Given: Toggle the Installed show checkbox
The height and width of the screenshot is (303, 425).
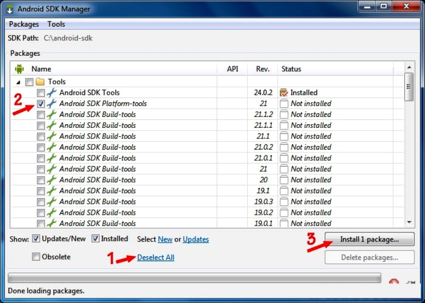Looking at the screenshot, I should coord(96,239).
